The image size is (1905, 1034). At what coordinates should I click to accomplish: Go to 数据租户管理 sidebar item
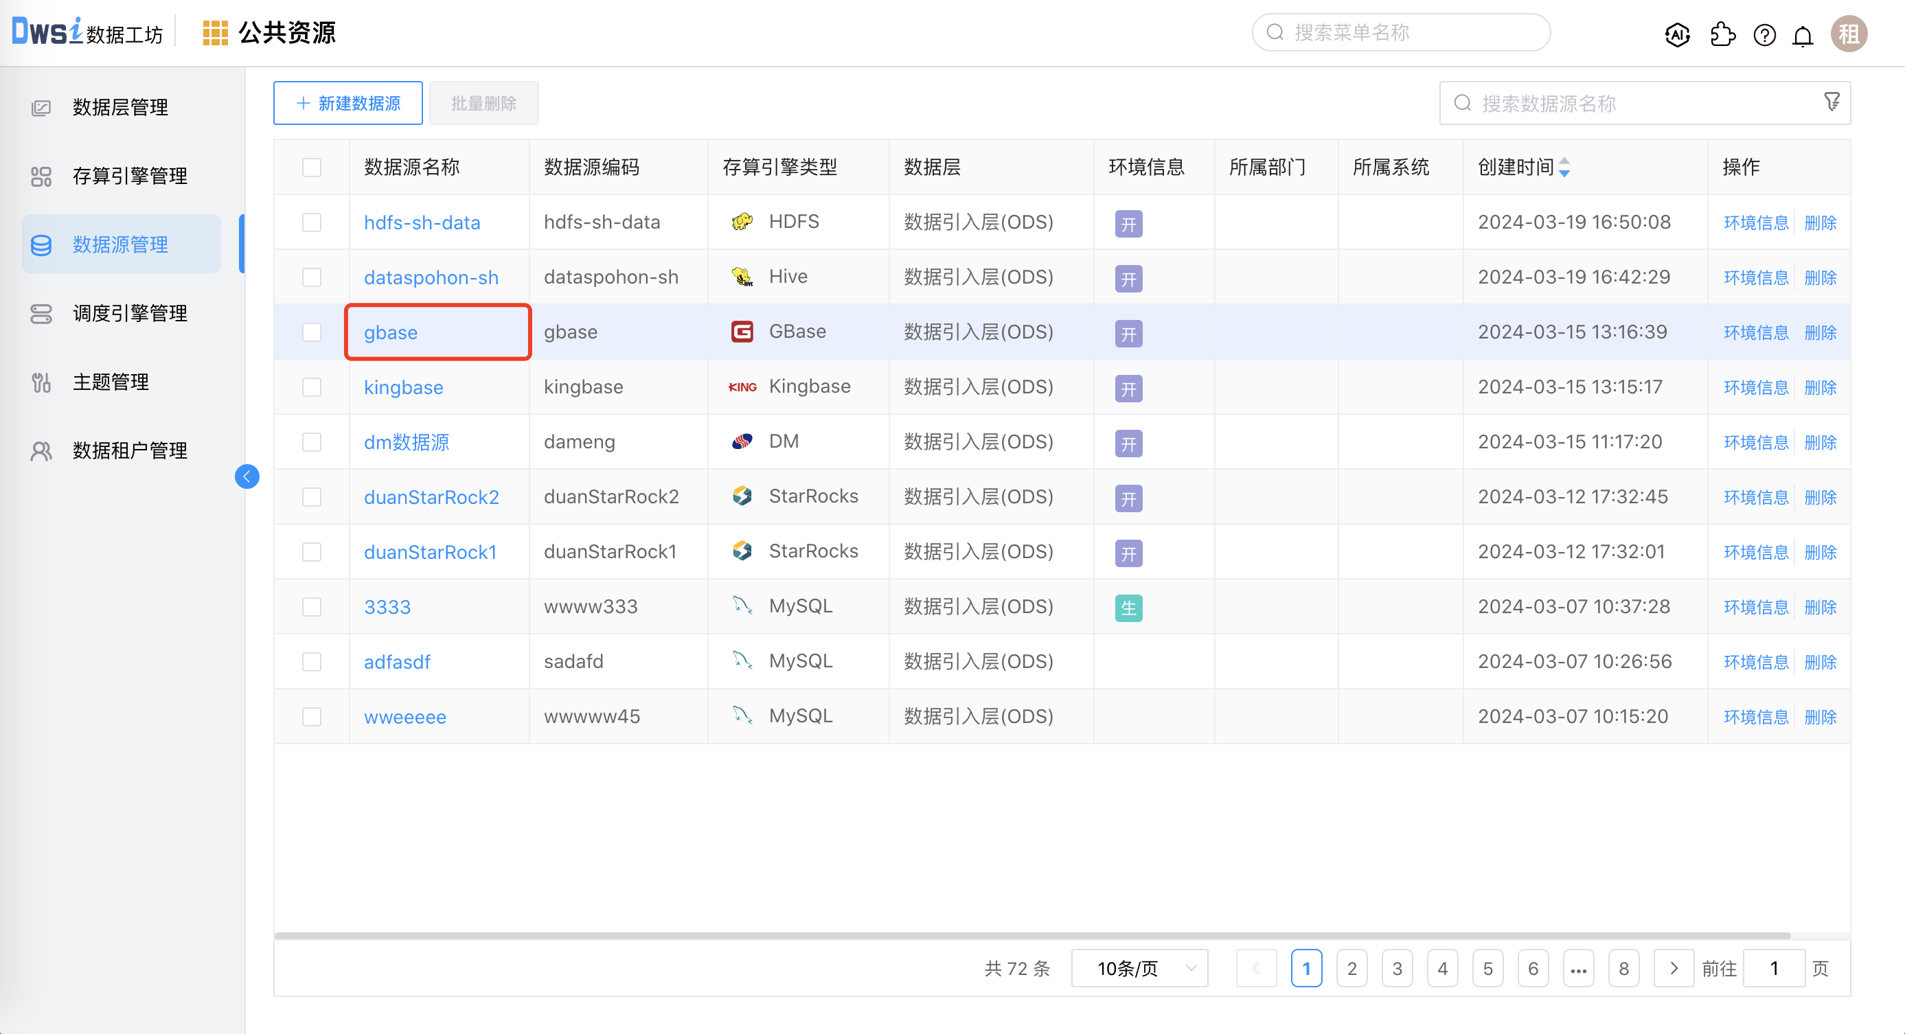[129, 451]
